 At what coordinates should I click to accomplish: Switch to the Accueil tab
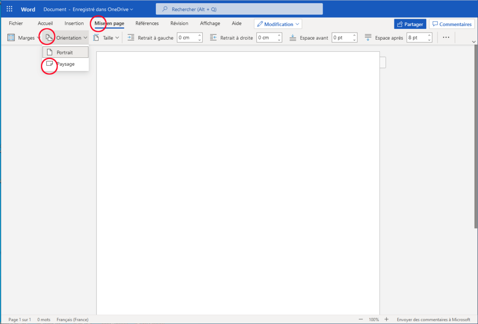point(45,23)
